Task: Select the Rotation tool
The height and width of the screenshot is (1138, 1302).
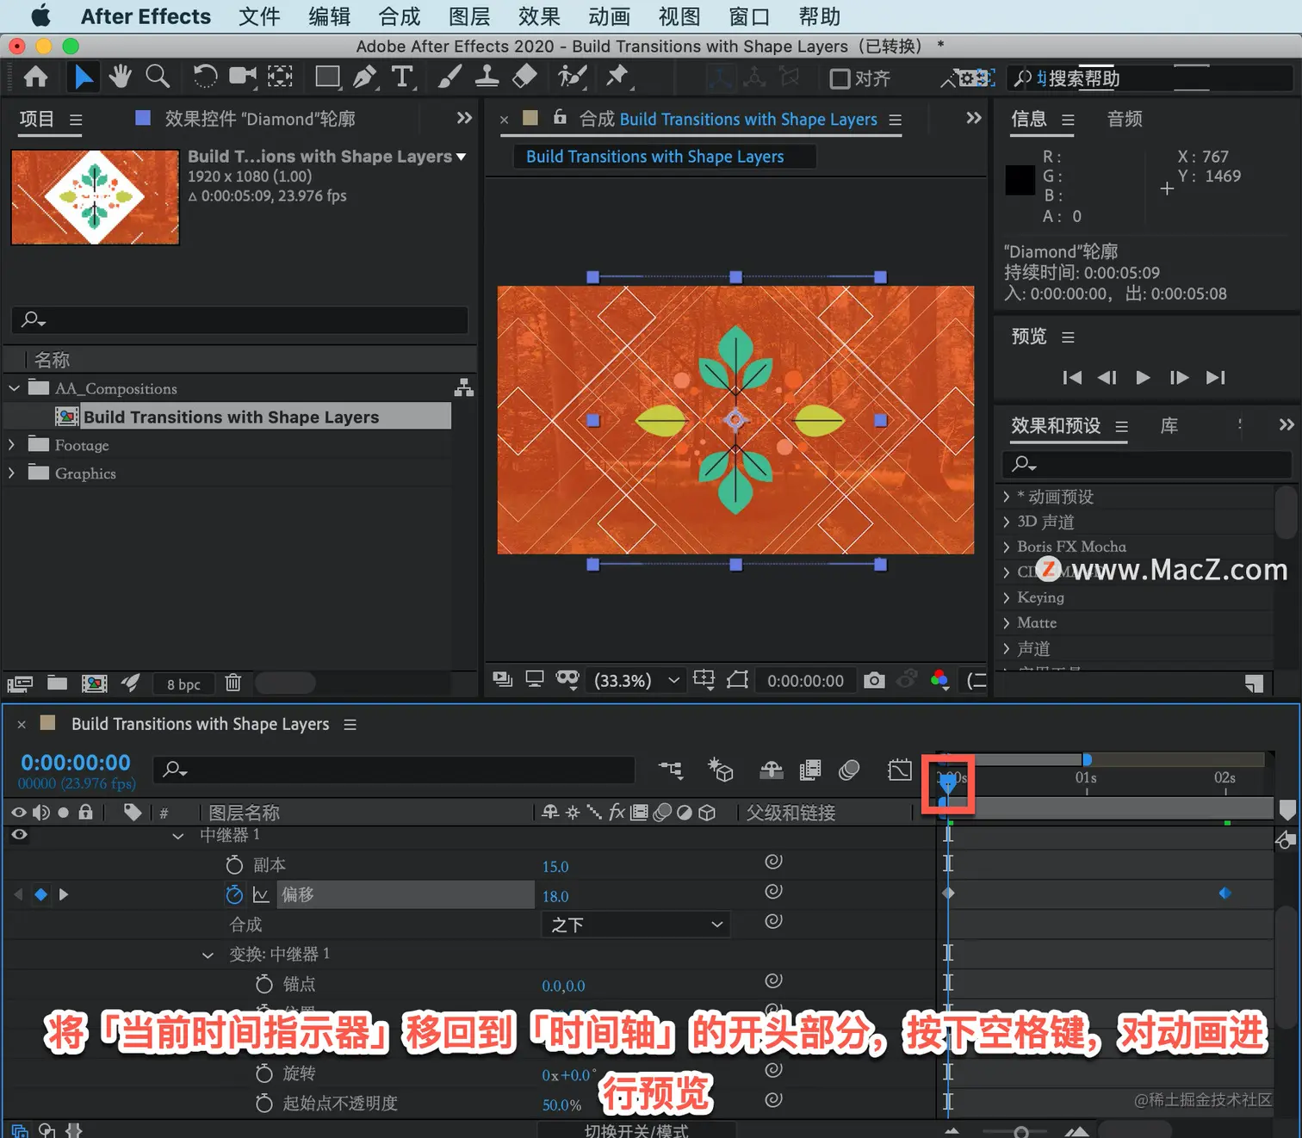Action: (204, 77)
